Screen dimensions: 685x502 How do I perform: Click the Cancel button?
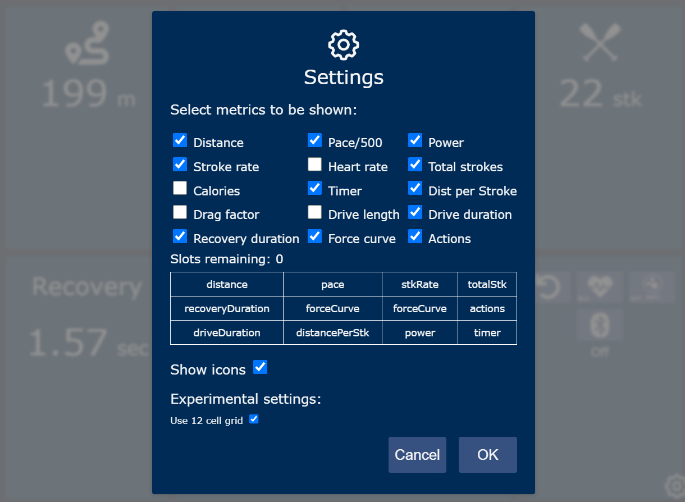coord(417,455)
